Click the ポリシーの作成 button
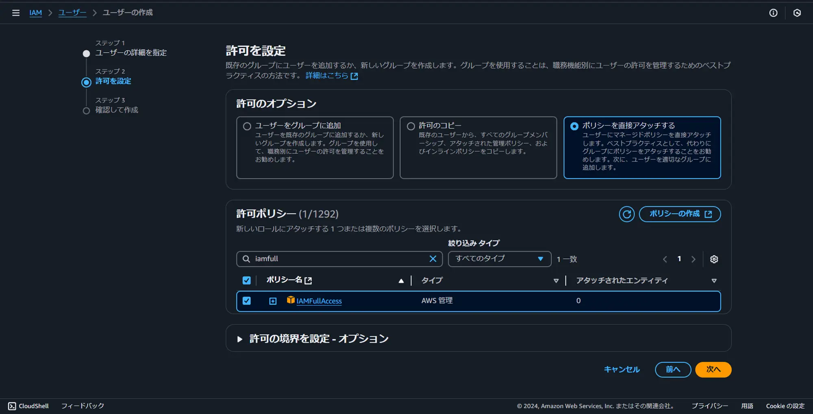This screenshot has height=414, width=813. pos(680,214)
